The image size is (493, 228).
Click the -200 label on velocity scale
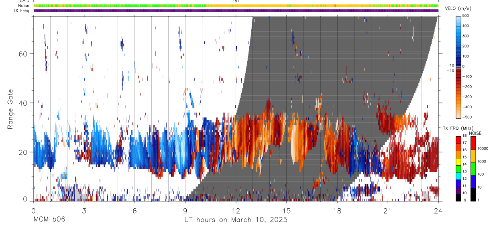tap(468, 87)
